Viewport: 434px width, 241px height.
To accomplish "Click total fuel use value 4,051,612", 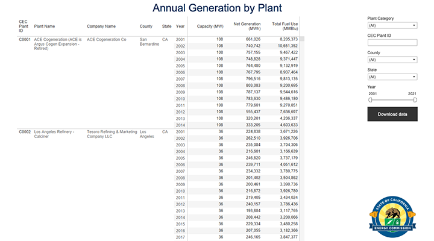I will [x=289, y=164].
